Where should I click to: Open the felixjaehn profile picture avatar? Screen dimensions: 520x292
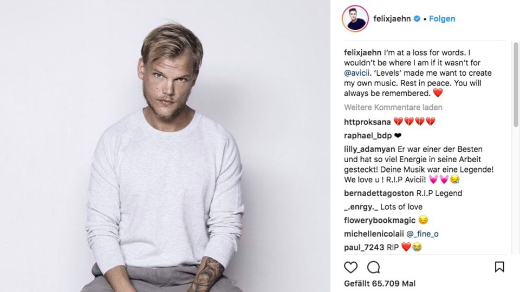point(354,19)
